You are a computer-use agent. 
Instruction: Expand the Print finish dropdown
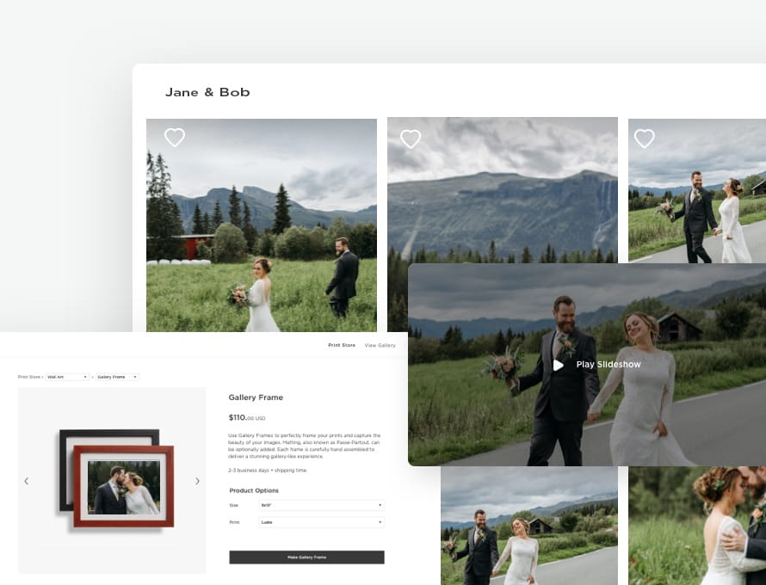pos(321,522)
